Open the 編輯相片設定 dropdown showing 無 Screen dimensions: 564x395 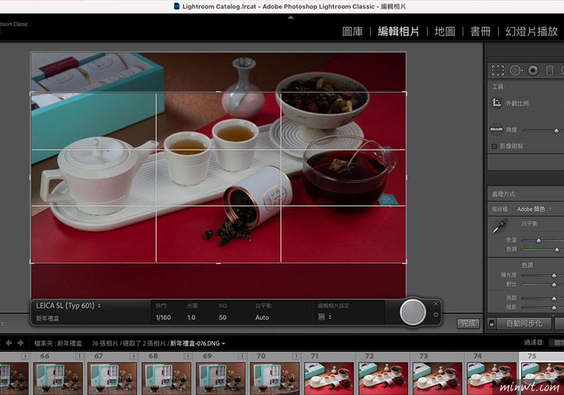[324, 317]
